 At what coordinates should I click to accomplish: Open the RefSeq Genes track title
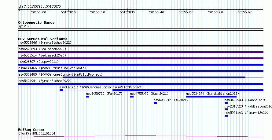pos(31,130)
